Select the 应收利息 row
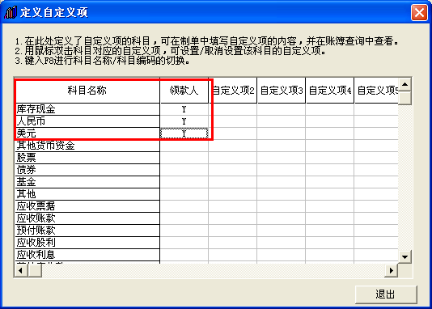This screenshot has width=432, height=309. (x=87, y=255)
